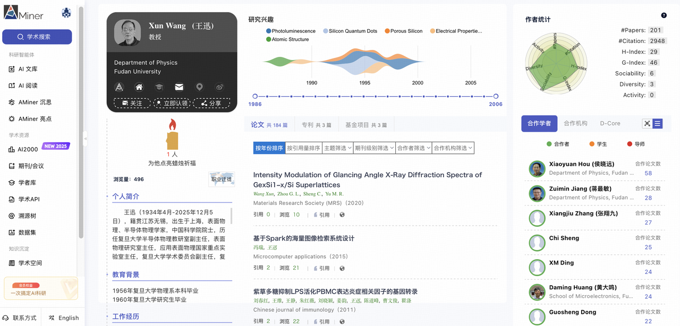
Task: Click the 1986 start handle on timeline
Action: pos(256,96)
